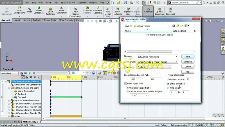
Task: Go up one folder level in save dialog
Action: pyautogui.click(x=178, y=26)
